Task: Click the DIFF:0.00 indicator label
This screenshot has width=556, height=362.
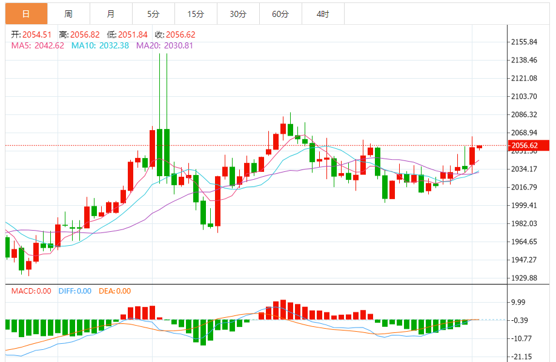Action: (x=75, y=291)
